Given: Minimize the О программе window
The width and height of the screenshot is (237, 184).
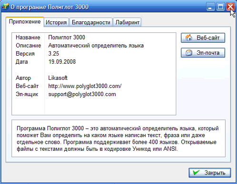Looking at the screenshot, I should coord(210,7).
